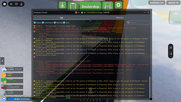Click the warning triangle at 21:26:41 line
The height and width of the screenshot is (102, 181).
click(34, 26)
